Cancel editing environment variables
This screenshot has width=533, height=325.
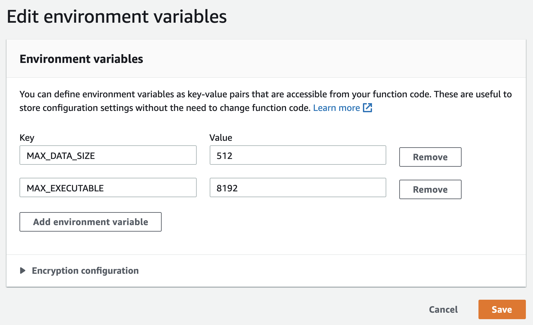point(443,309)
